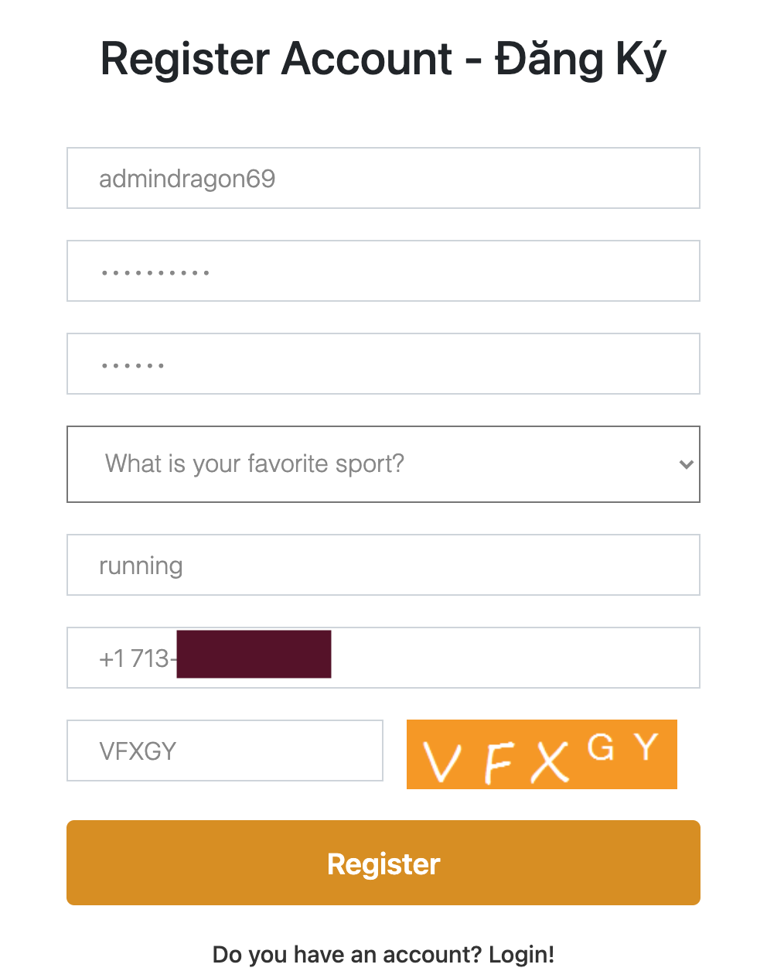Click the dark redacted block in phone field
This screenshot has width=784, height=978.
[254, 655]
